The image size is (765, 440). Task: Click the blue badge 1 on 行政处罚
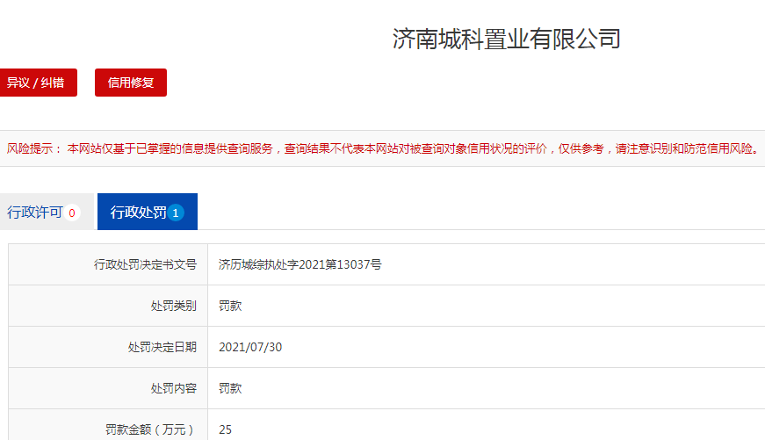(x=176, y=213)
